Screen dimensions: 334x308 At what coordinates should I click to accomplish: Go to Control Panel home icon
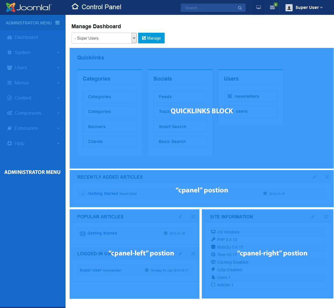(75, 7)
